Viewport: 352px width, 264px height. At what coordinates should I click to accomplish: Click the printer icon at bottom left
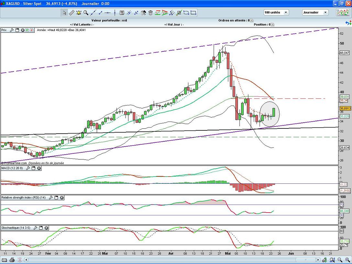click(x=12, y=260)
